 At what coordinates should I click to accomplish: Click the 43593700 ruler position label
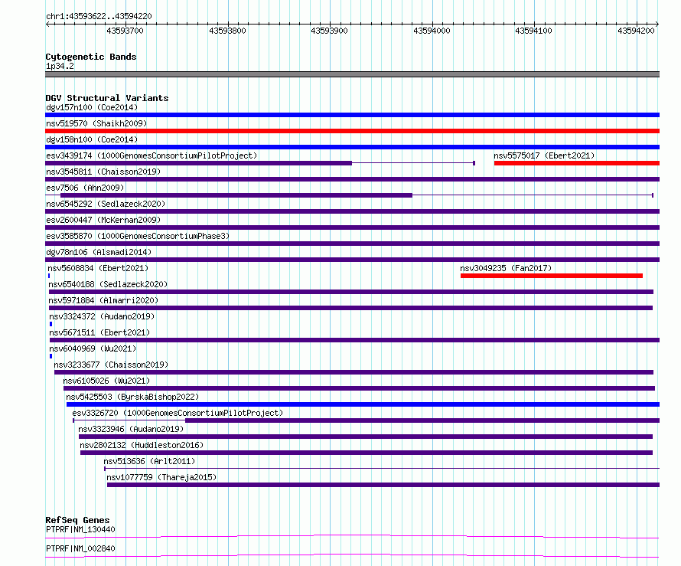[x=125, y=31]
